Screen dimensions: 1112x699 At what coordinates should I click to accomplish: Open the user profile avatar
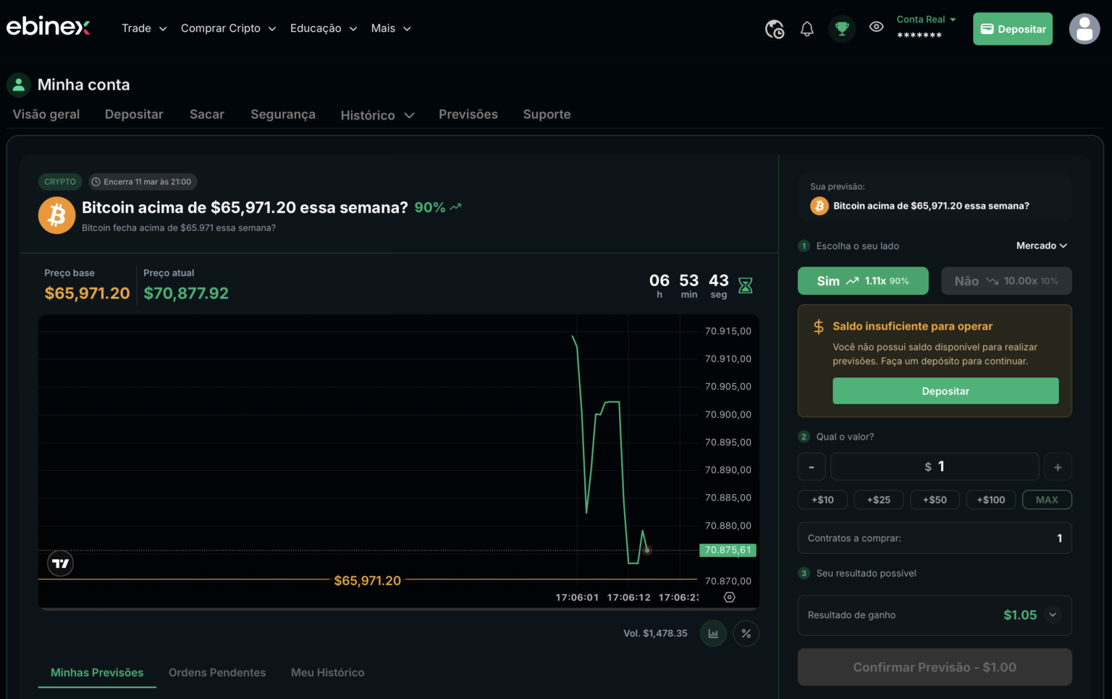[1084, 29]
